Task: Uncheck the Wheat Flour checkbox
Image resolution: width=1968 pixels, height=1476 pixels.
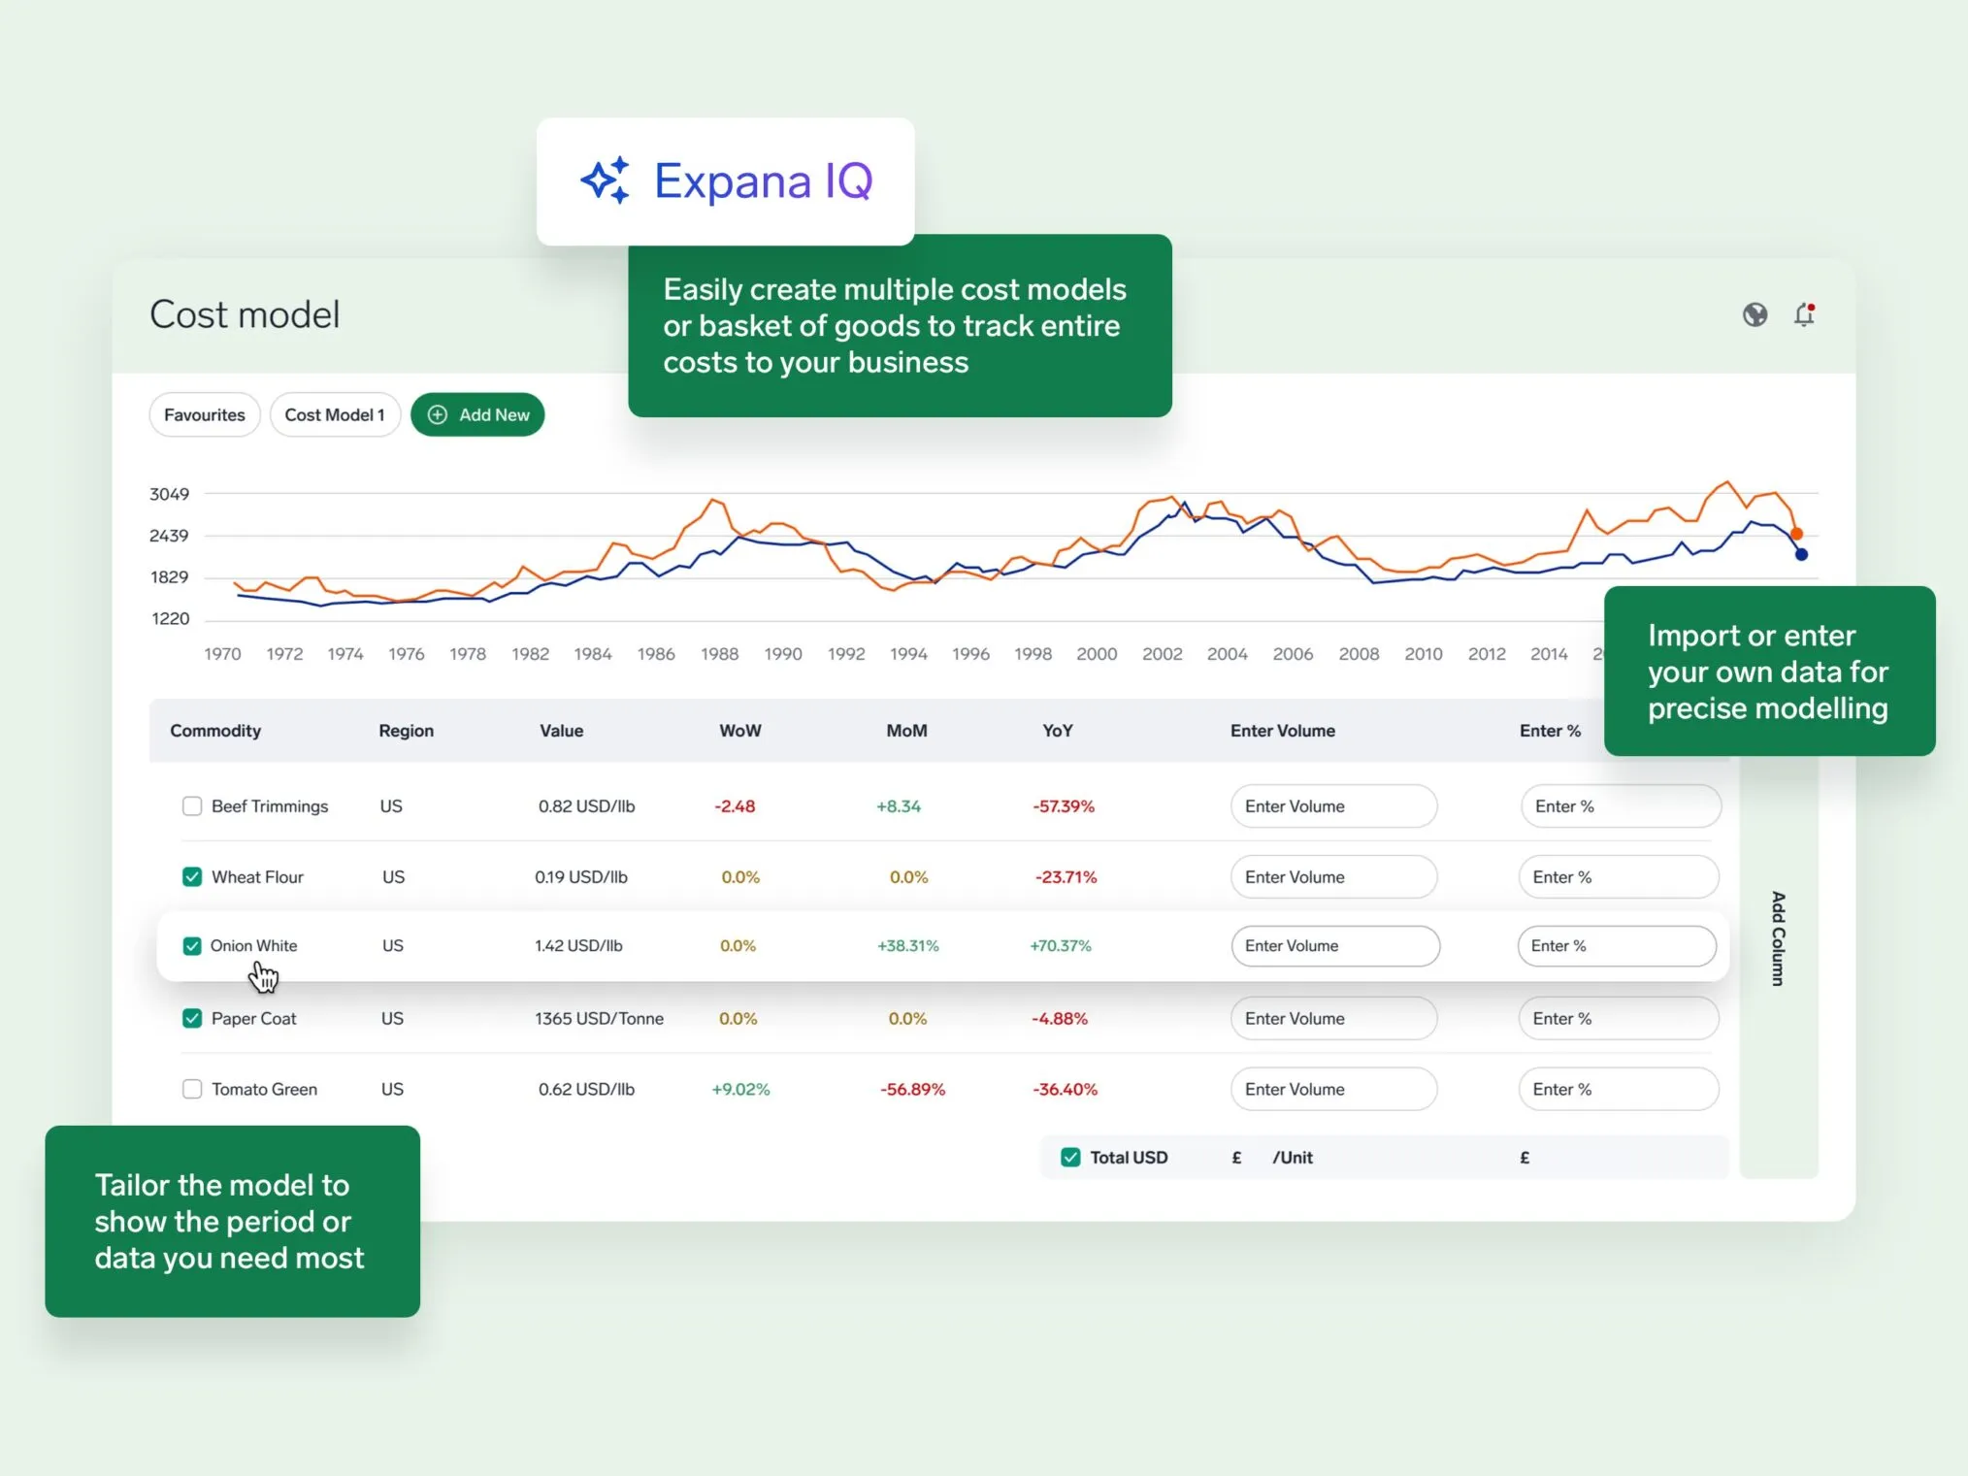Action: 192,877
